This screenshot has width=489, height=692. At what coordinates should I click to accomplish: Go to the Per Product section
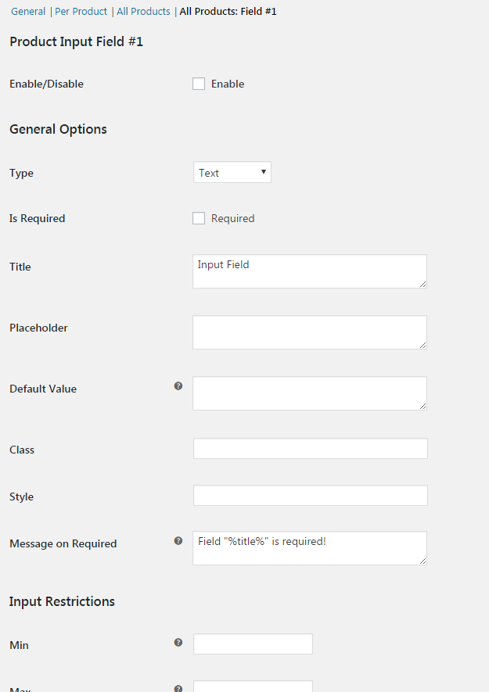[x=81, y=12]
